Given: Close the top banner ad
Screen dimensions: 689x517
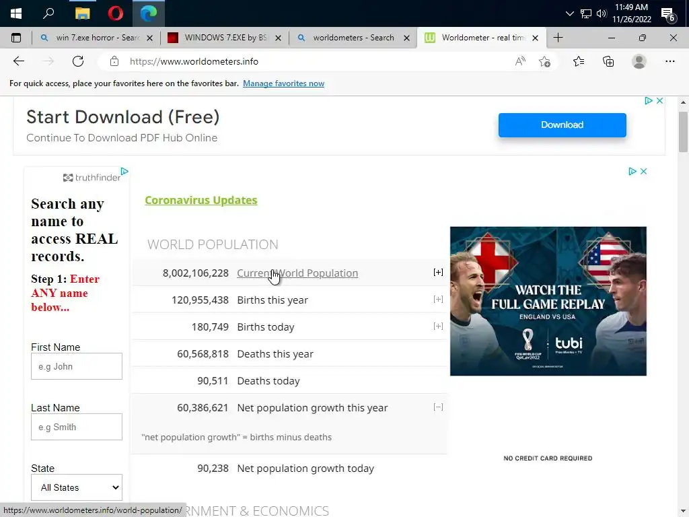Looking at the screenshot, I should point(659,101).
